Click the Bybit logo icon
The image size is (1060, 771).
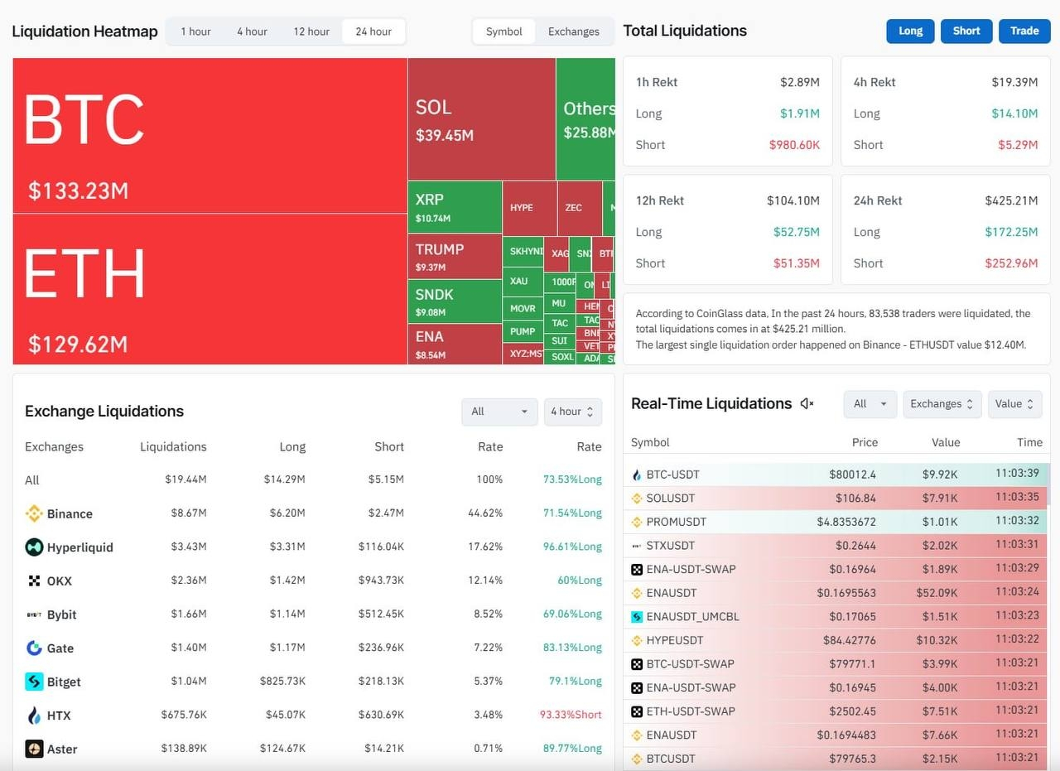(34, 614)
